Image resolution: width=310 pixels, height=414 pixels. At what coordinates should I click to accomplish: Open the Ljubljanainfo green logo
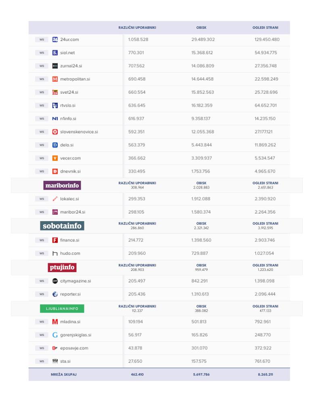click(62, 309)
